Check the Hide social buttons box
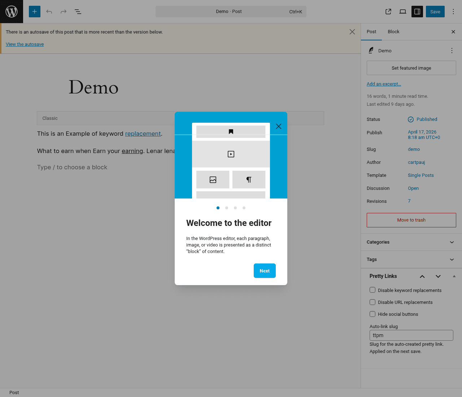 [x=372, y=314]
